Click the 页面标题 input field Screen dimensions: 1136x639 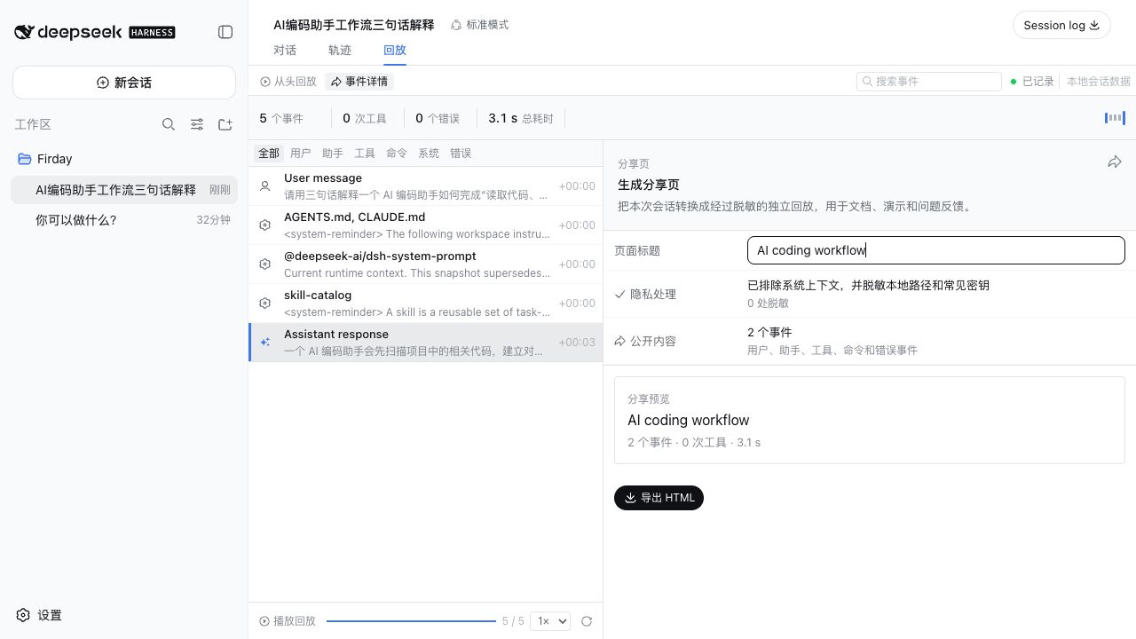(936, 250)
